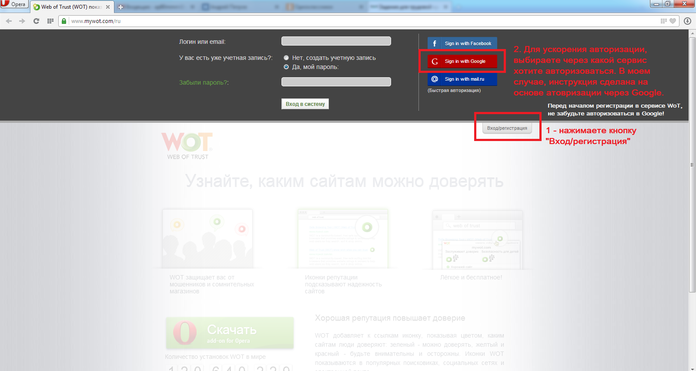
Task: Click the Facebook 'f' logo icon
Action: [434, 43]
